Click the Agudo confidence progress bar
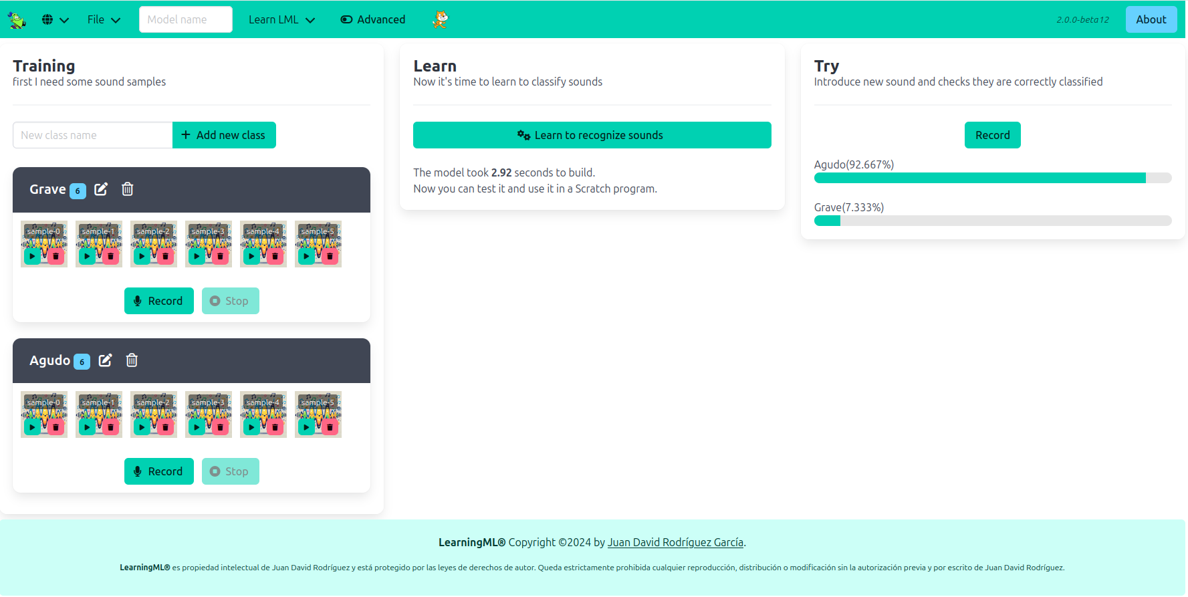Viewport: 1188px width, 597px height. click(992, 178)
